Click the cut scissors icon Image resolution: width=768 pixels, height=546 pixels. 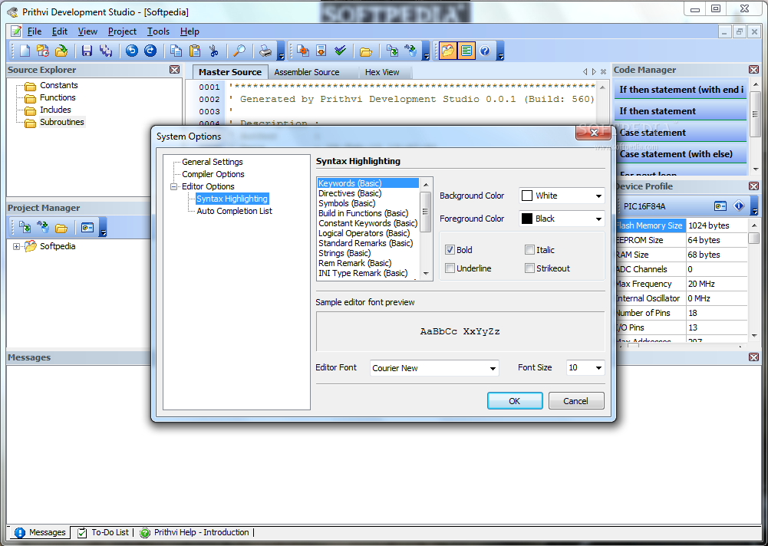click(x=213, y=51)
